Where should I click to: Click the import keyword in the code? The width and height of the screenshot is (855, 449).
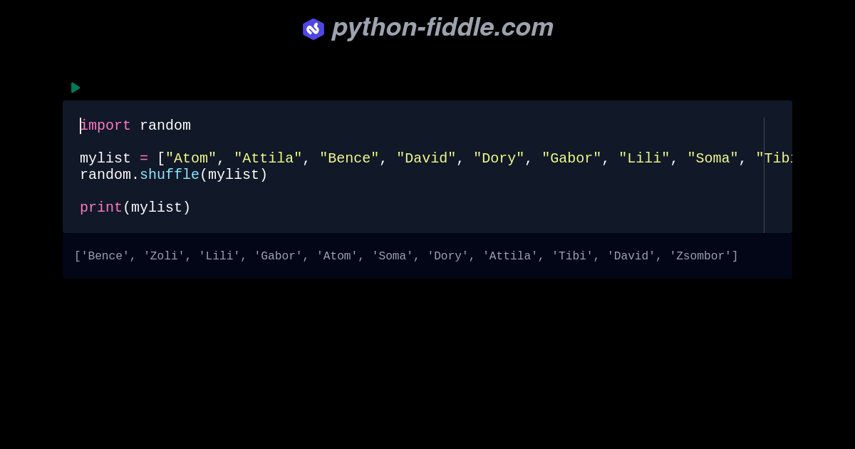click(105, 125)
